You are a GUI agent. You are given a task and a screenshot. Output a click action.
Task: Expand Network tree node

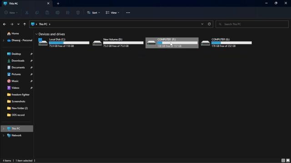point(4,135)
